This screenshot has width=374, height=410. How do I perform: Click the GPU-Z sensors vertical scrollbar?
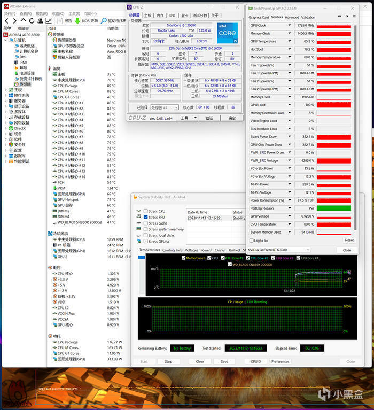click(355, 128)
